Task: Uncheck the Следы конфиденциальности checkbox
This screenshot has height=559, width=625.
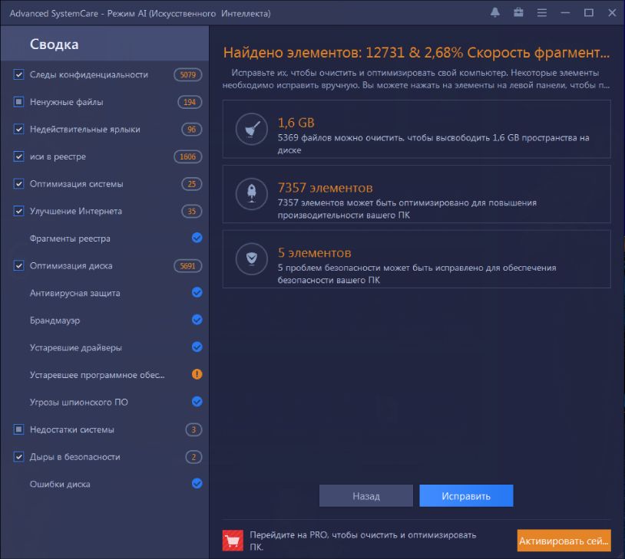Action: [18, 75]
